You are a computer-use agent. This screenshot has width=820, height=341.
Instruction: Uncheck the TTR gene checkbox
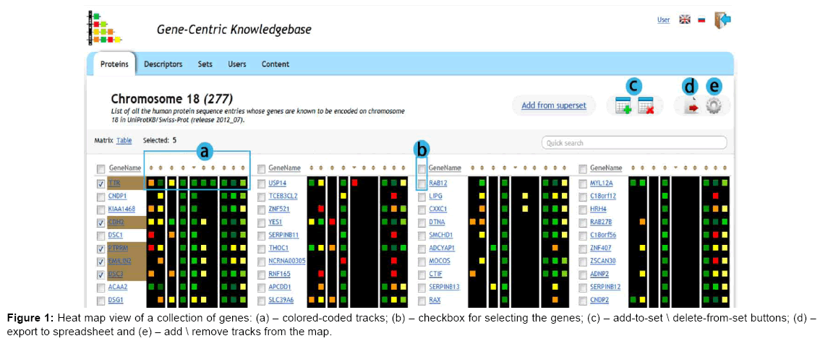click(x=100, y=184)
